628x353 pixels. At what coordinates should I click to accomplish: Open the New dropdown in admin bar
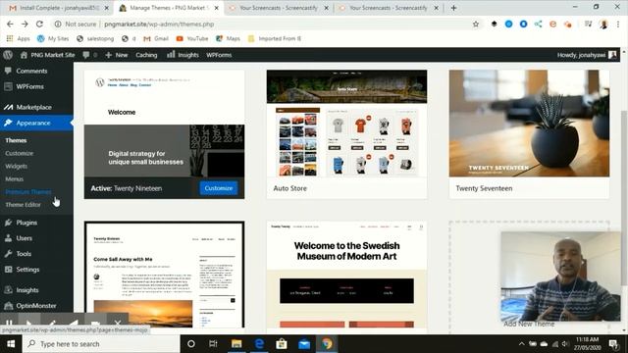pyautogui.click(x=117, y=55)
